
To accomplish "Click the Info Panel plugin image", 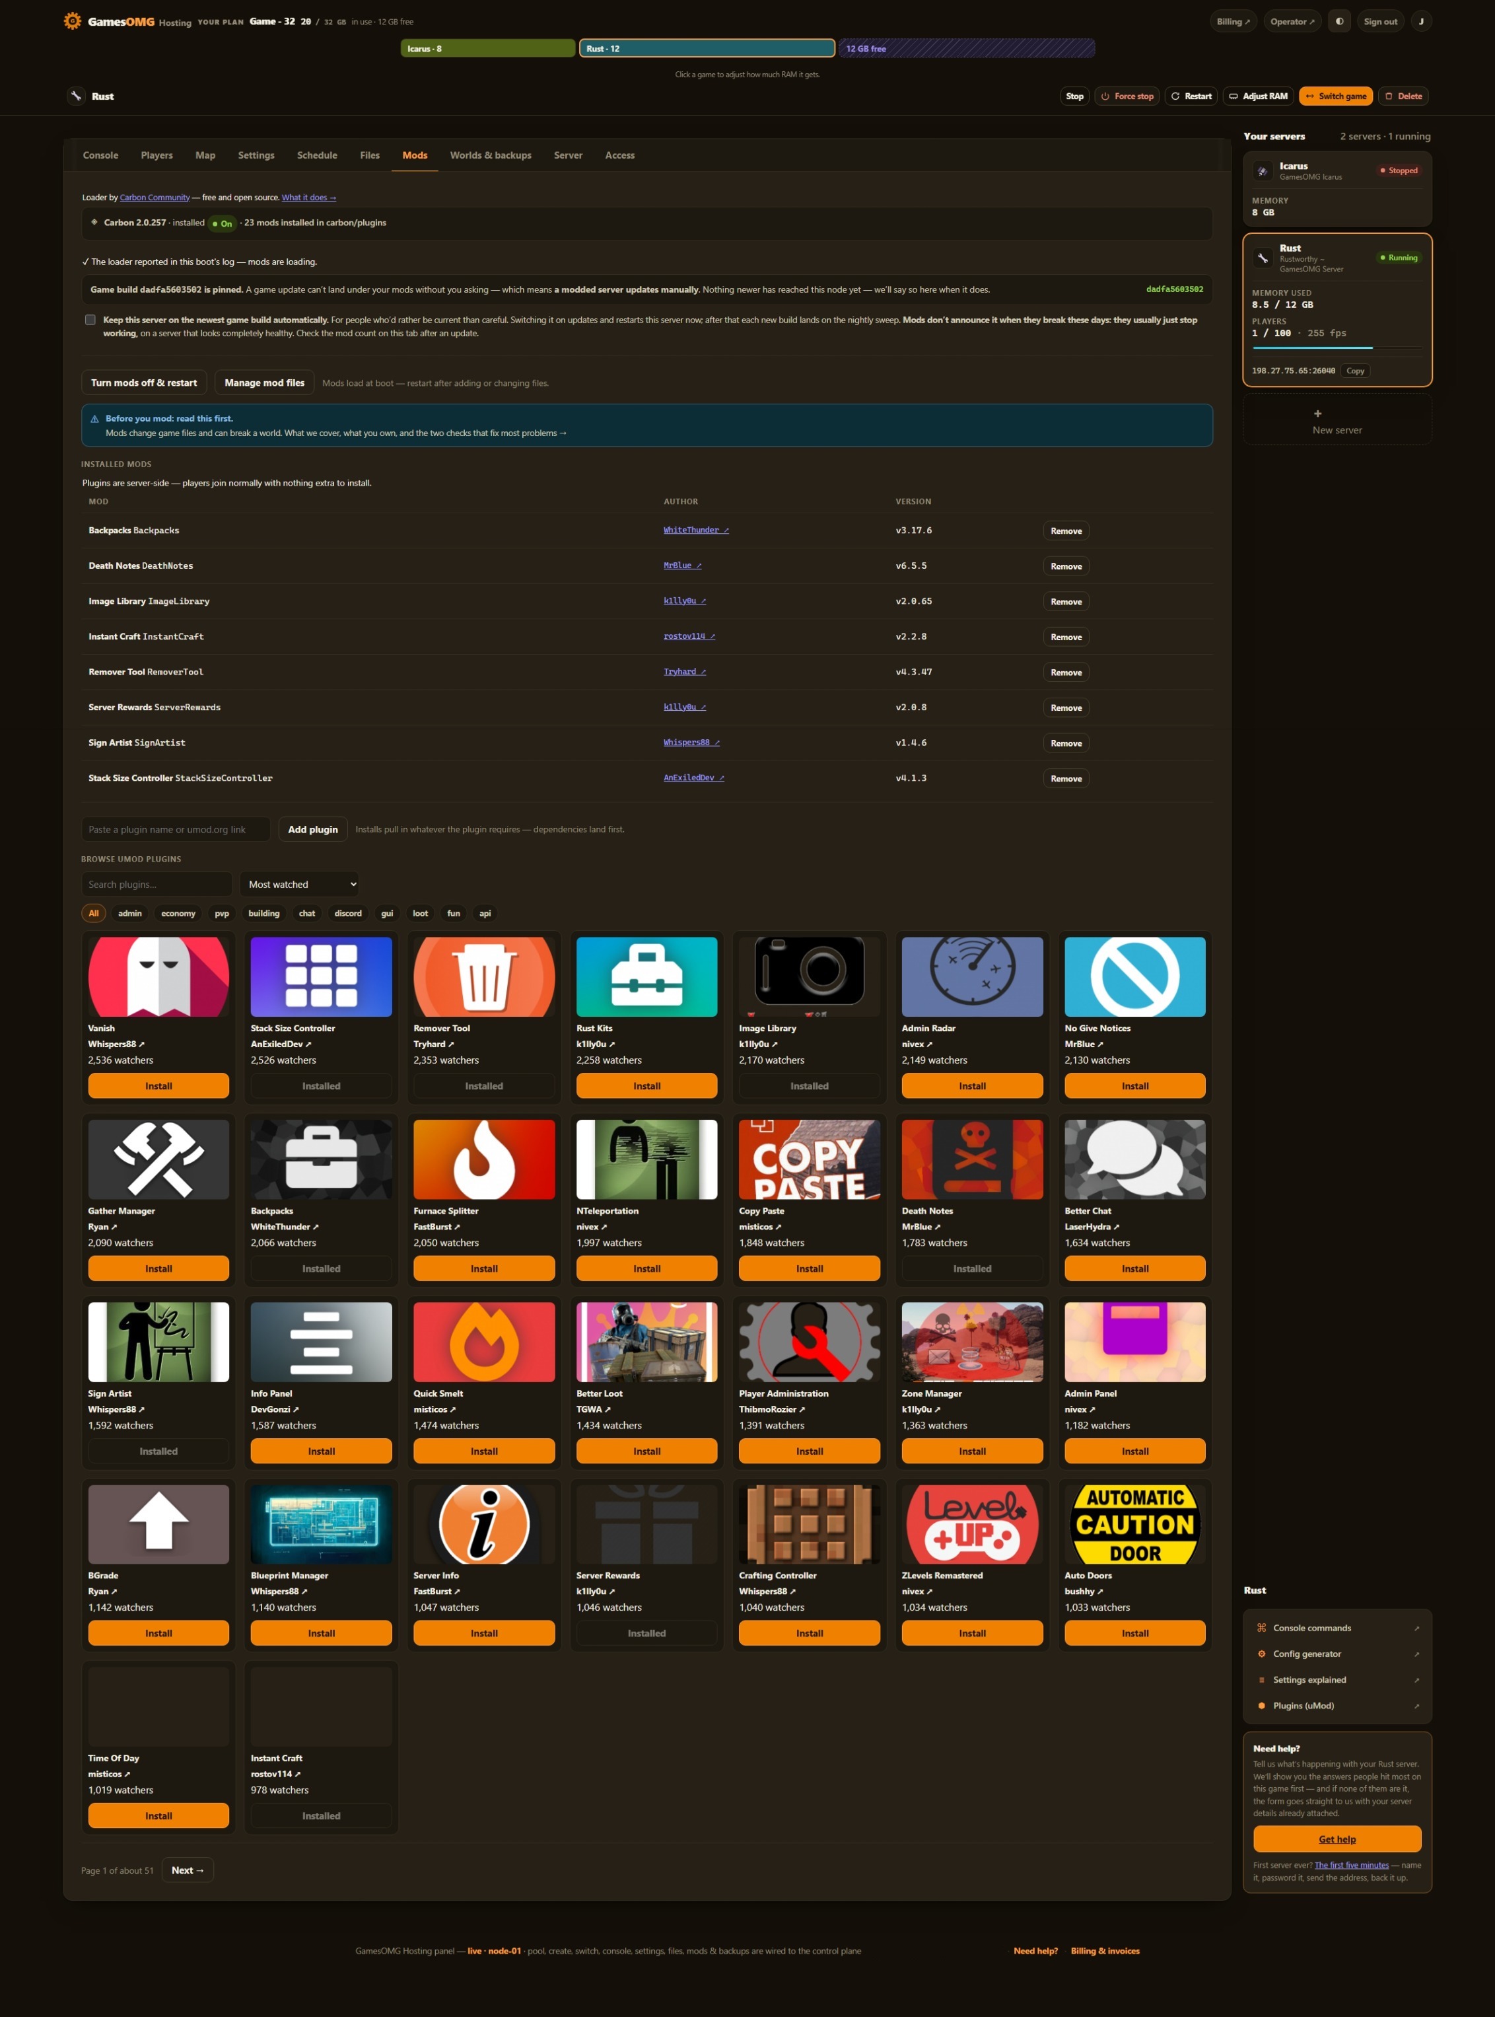I will point(322,1342).
